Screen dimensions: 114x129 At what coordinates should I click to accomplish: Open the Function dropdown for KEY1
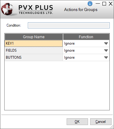tap(106, 43)
